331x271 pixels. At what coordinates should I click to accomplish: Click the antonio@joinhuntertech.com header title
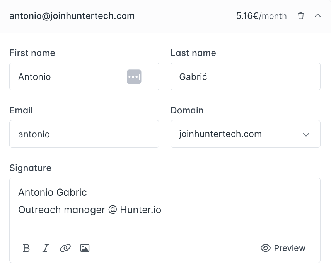pos(72,16)
